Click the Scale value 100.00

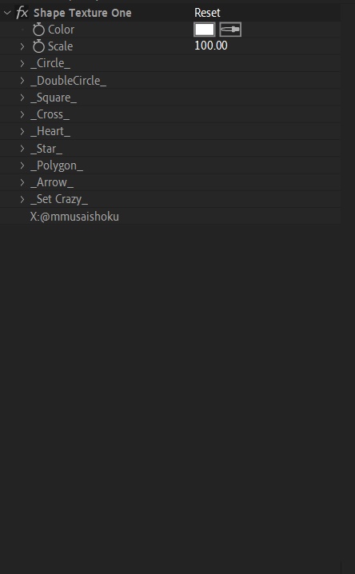click(211, 46)
